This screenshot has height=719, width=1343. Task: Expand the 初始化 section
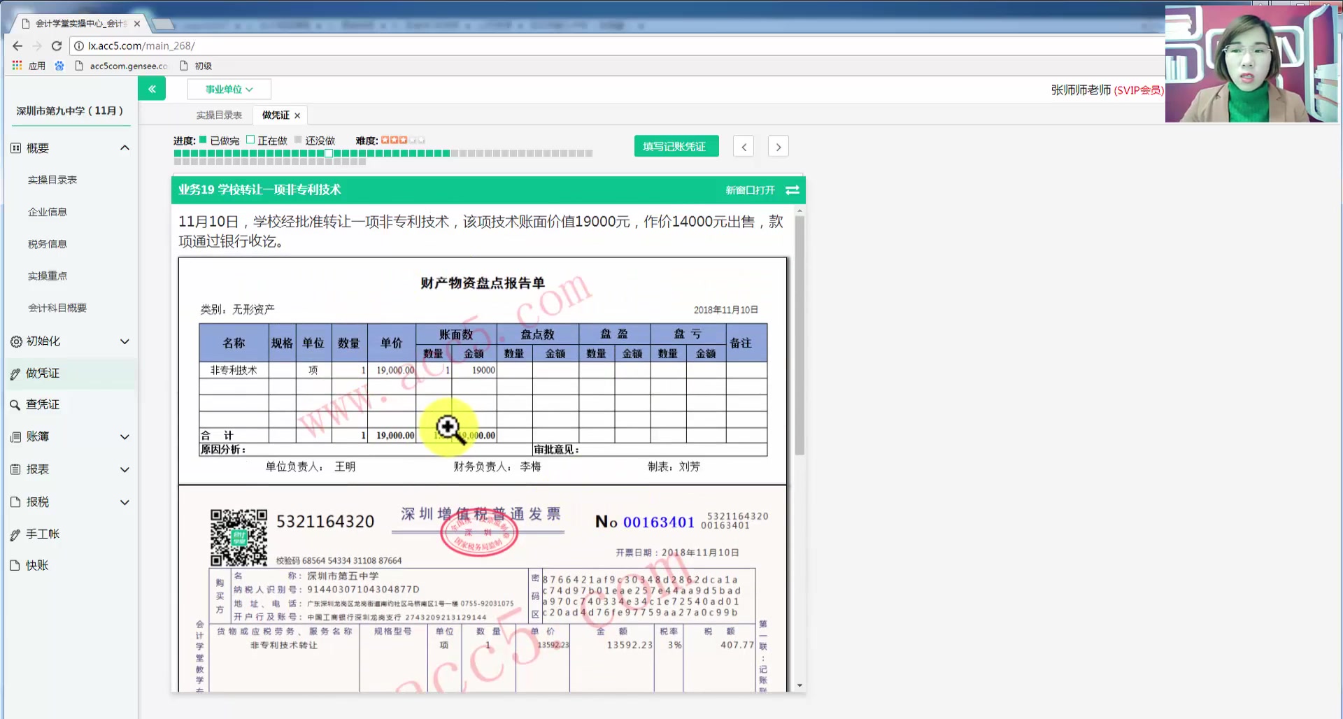click(x=125, y=341)
